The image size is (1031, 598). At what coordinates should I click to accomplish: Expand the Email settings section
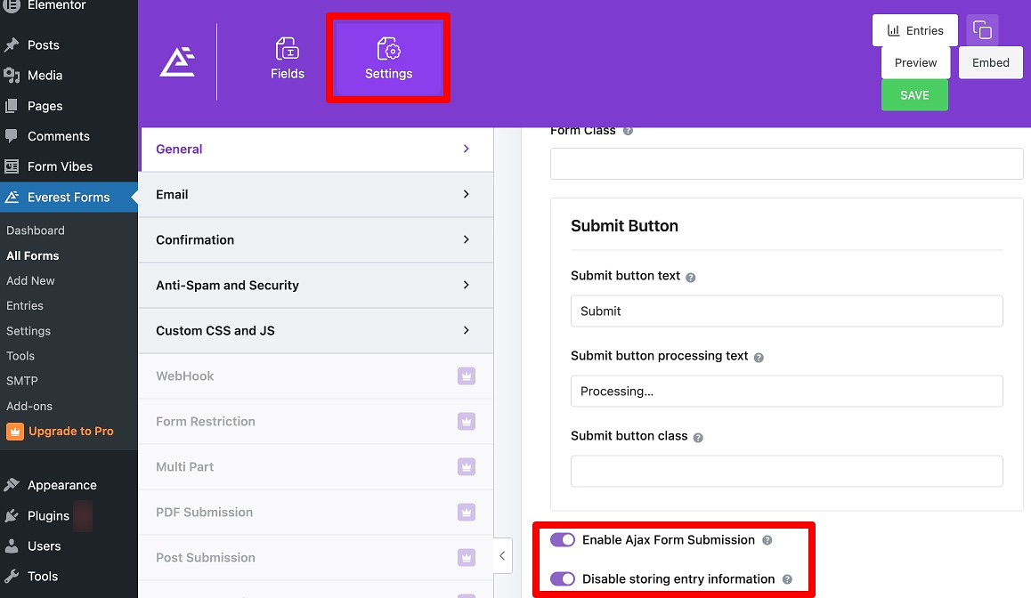click(x=316, y=194)
